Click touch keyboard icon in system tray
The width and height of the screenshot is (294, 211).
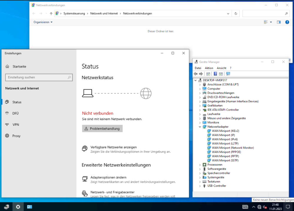coord(245,207)
